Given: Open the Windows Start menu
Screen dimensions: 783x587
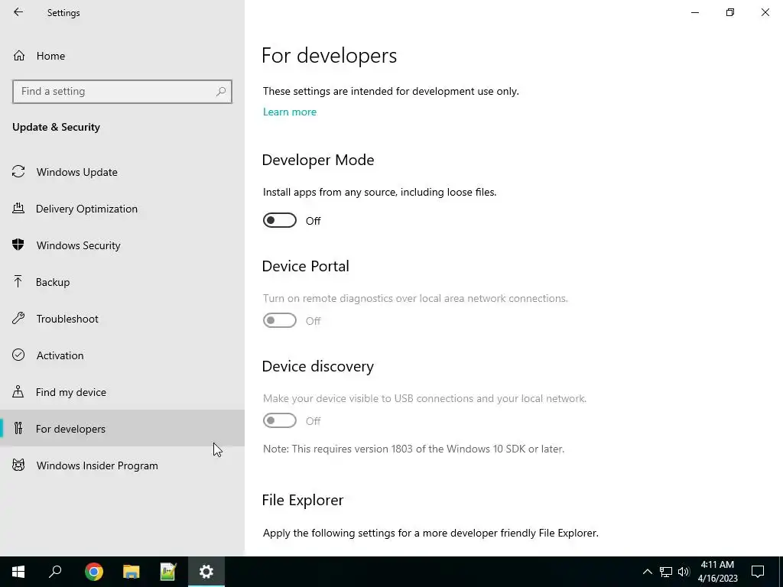Looking at the screenshot, I should (18, 572).
